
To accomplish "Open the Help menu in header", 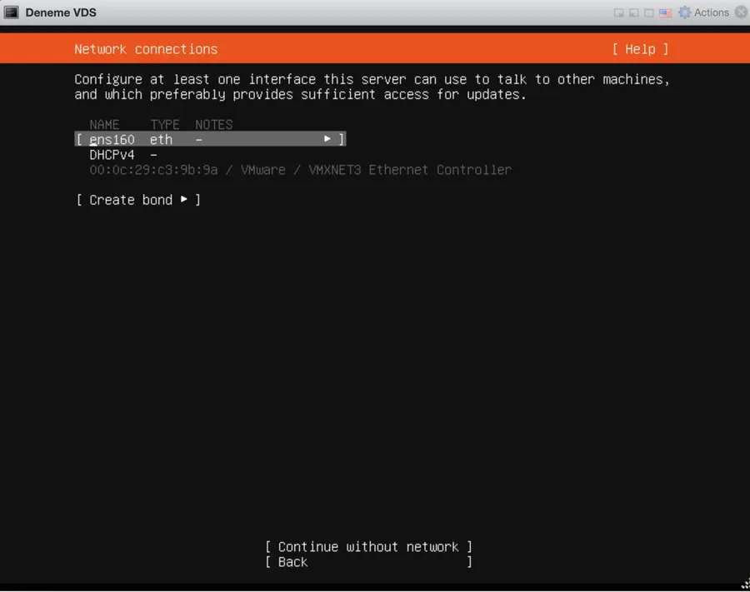I will tap(641, 49).
